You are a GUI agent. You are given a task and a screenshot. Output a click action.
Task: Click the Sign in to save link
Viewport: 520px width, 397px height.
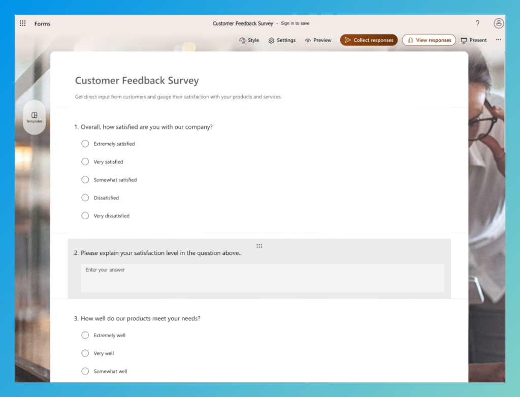[x=295, y=23]
